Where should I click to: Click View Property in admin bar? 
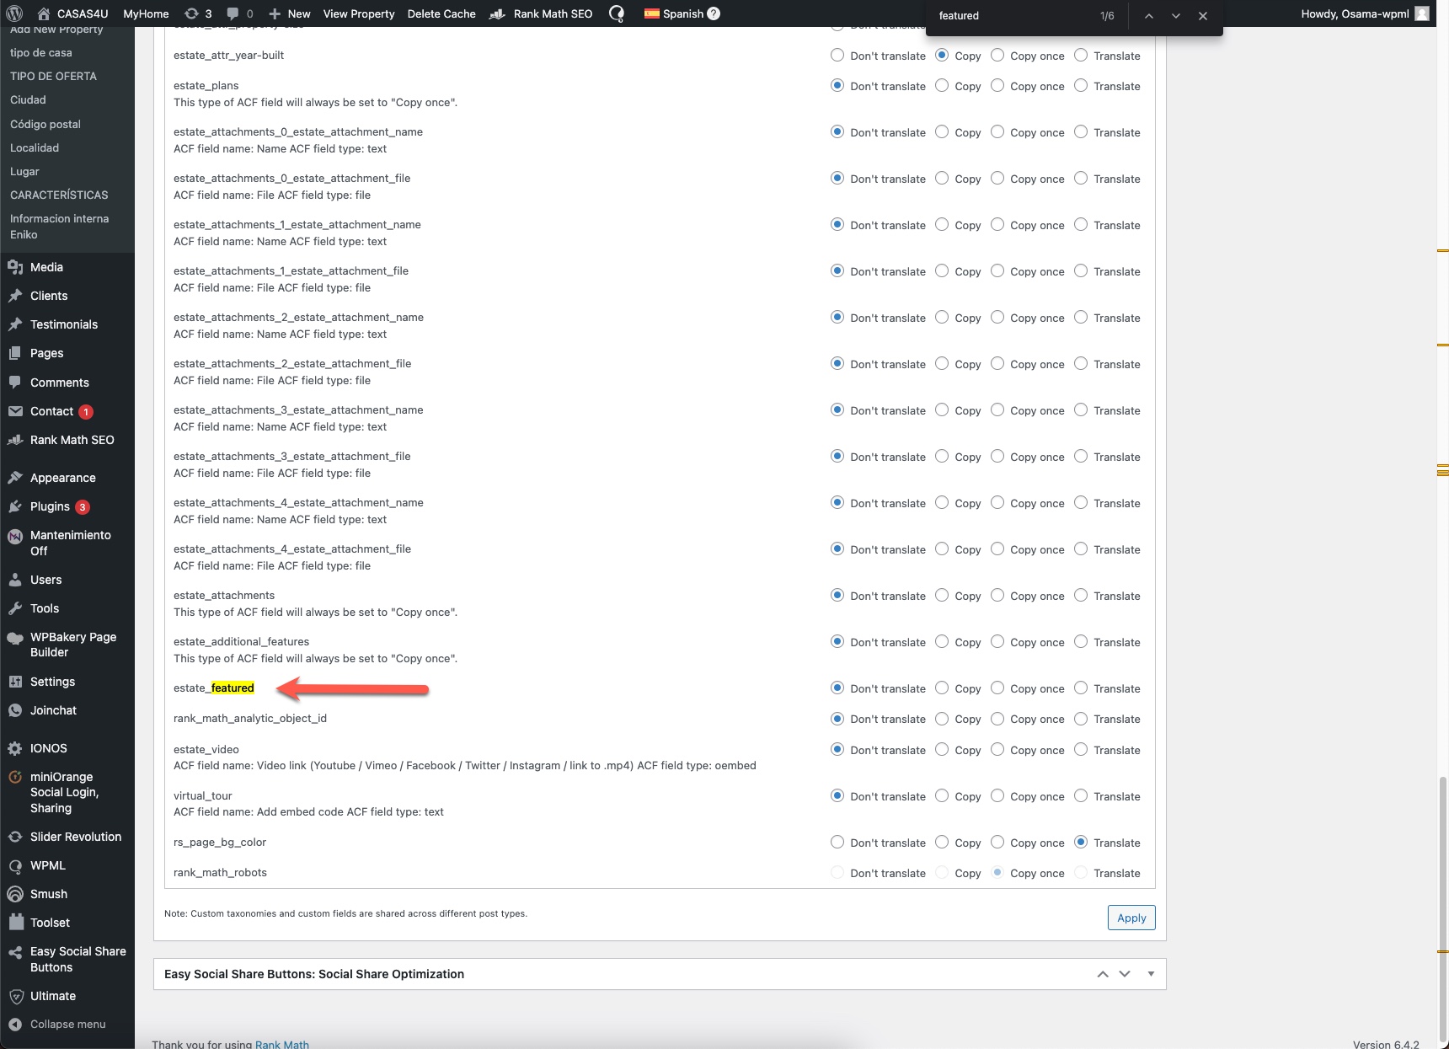coord(359,13)
